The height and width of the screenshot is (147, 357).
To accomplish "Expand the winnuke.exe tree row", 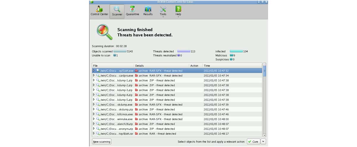I will [x=94, y=119].
